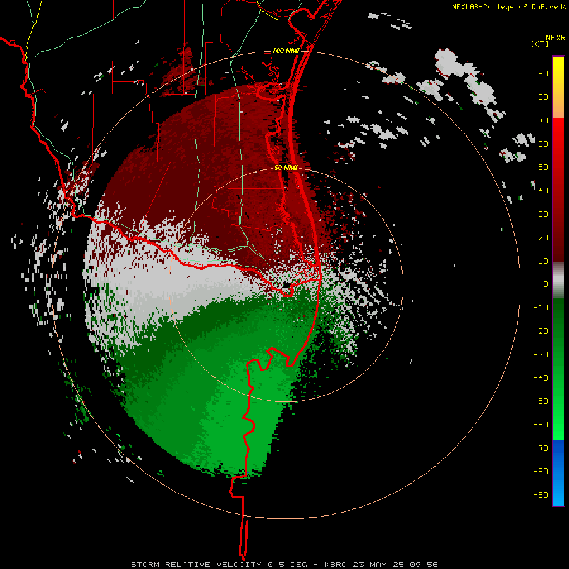Click the [KT] units label
The height and width of the screenshot is (569, 569).
pyautogui.click(x=540, y=44)
